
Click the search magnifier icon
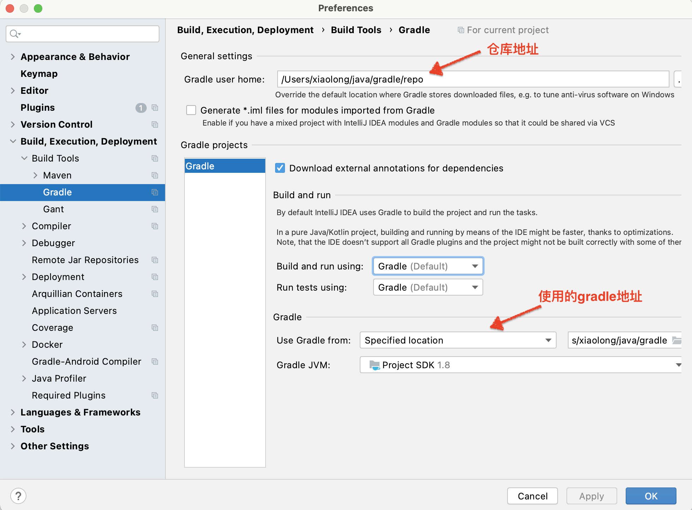tap(14, 34)
